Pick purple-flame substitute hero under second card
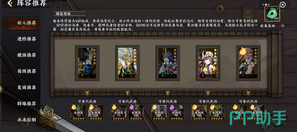Screen dimensions: 297x132 click(x=136, y=113)
